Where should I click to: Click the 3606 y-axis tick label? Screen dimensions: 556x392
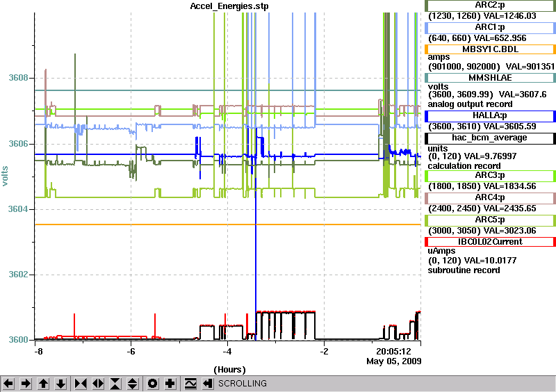click(18, 144)
